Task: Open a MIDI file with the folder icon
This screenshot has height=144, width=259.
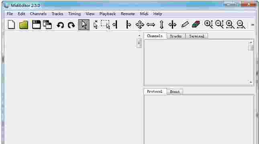Action: pos(24,25)
